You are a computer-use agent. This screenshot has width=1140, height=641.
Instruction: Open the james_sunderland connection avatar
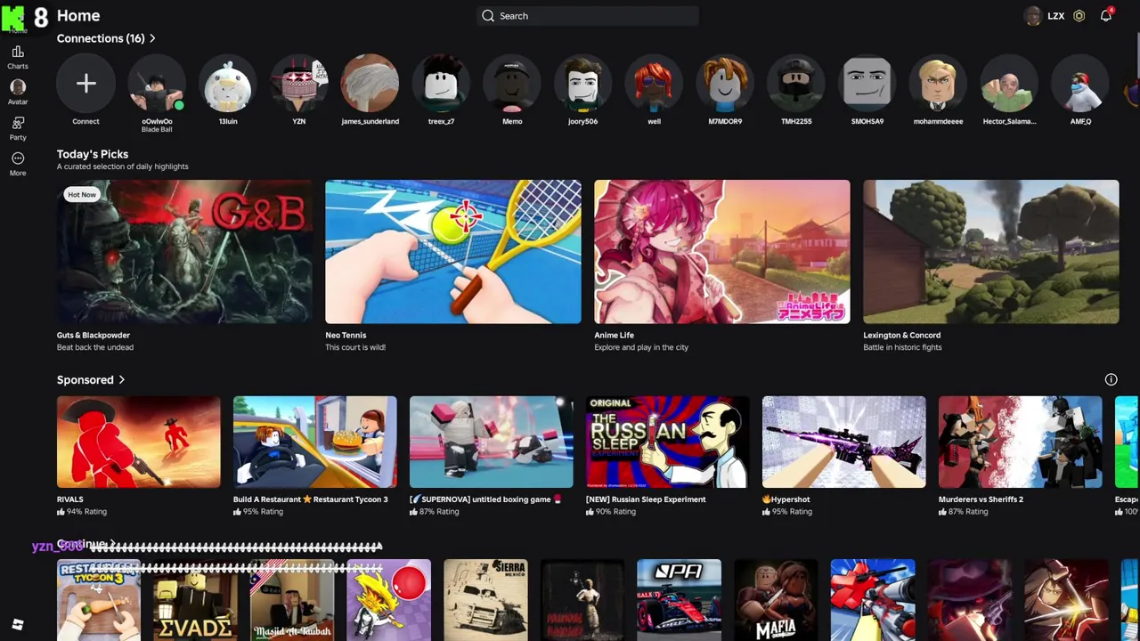click(x=370, y=84)
